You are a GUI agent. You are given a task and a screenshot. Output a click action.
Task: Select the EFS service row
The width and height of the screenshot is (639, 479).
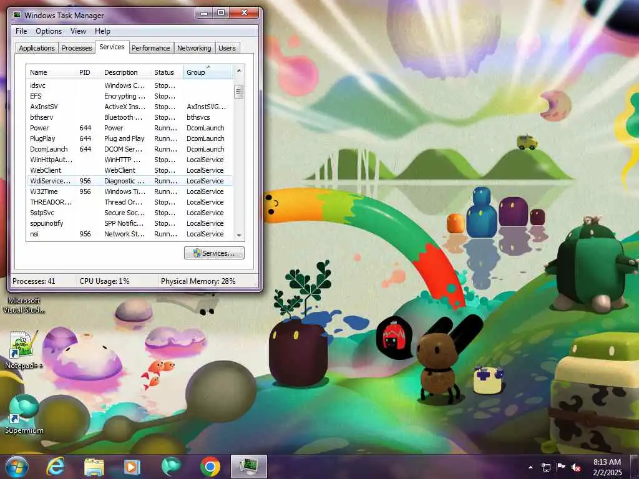[130, 96]
